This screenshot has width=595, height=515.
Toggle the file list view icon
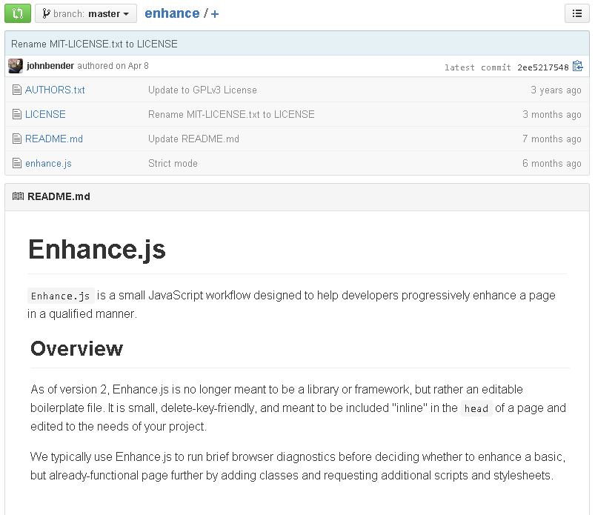tap(576, 13)
